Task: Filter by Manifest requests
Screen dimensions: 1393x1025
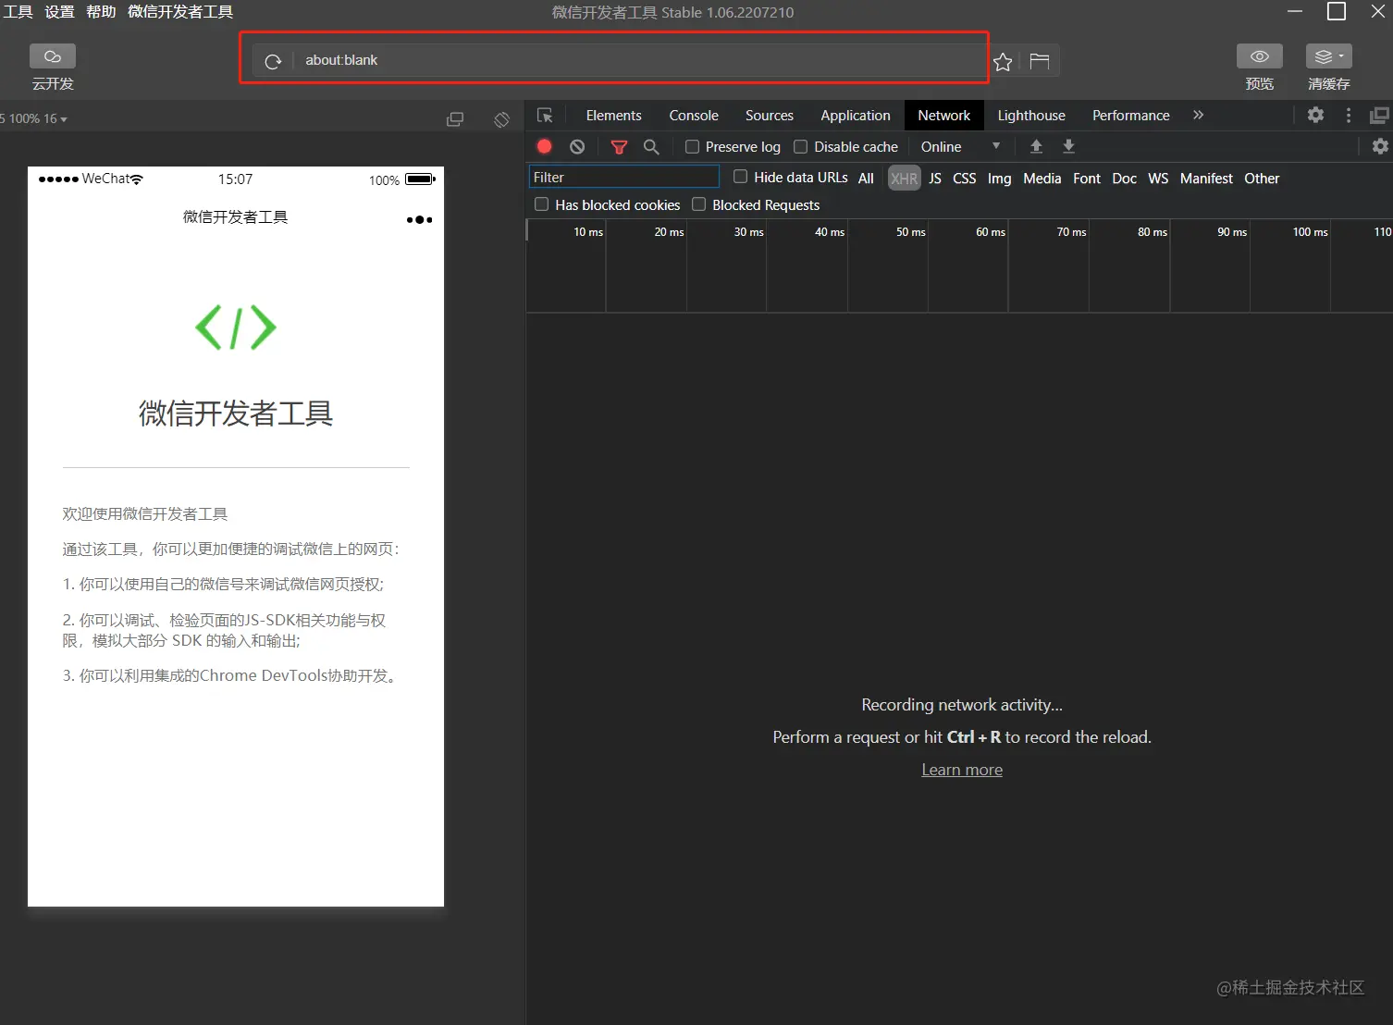Action: (1206, 178)
